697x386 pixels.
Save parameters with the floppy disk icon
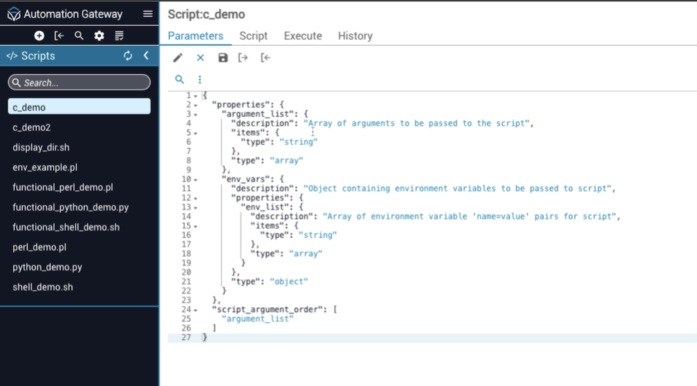pos(223,57)
